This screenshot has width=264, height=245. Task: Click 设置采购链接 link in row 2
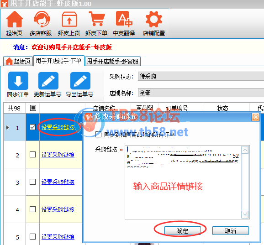58,155
